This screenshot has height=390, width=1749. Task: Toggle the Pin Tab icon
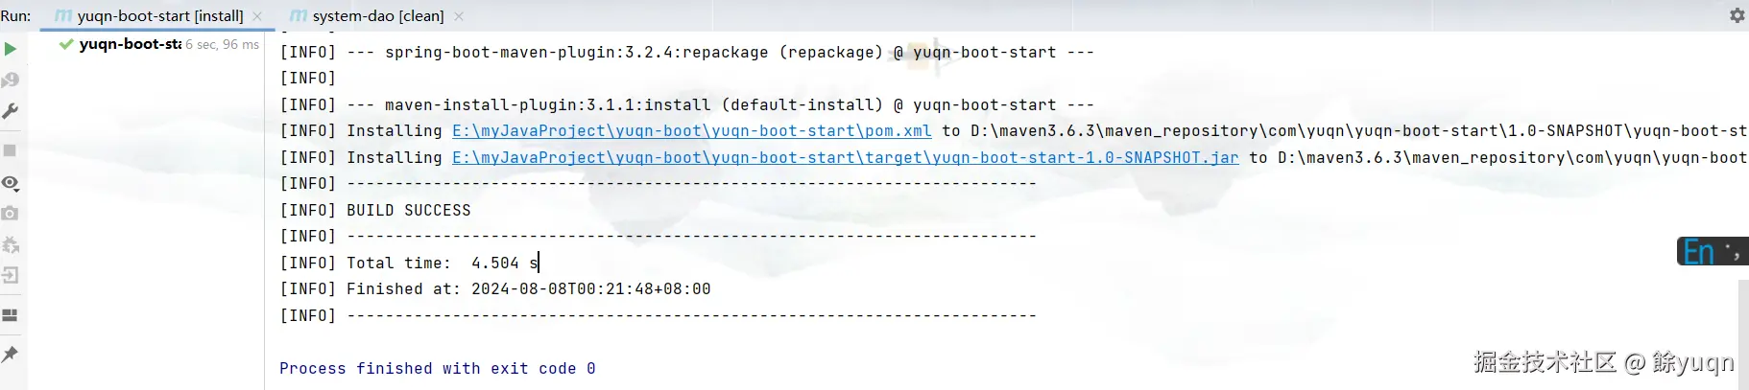click(x=10, y=355)
